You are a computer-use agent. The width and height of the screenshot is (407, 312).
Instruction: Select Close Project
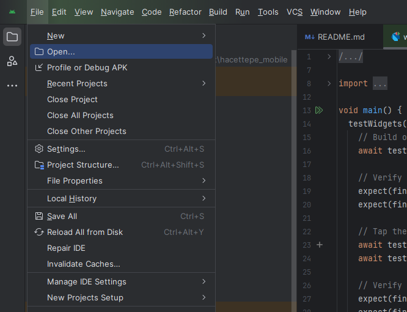121,99
